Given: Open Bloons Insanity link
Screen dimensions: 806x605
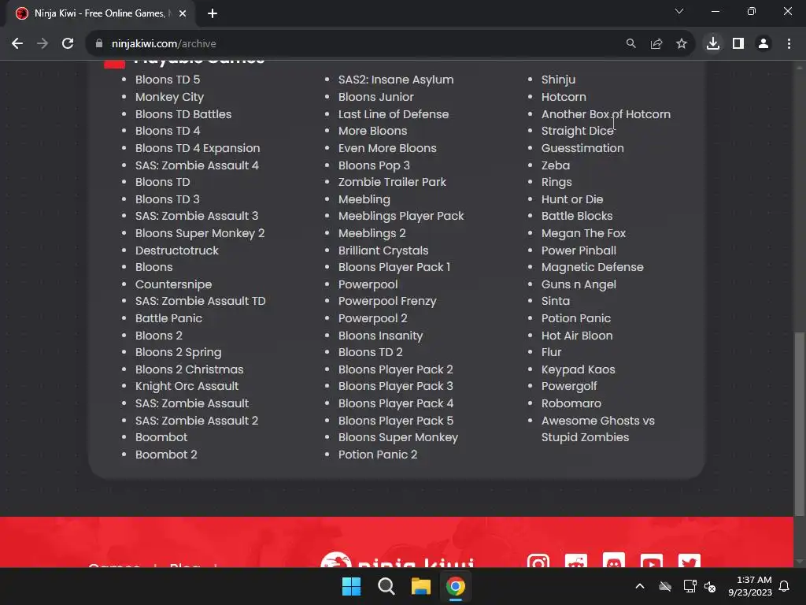Looking at the screenshot, I should 380,336.
